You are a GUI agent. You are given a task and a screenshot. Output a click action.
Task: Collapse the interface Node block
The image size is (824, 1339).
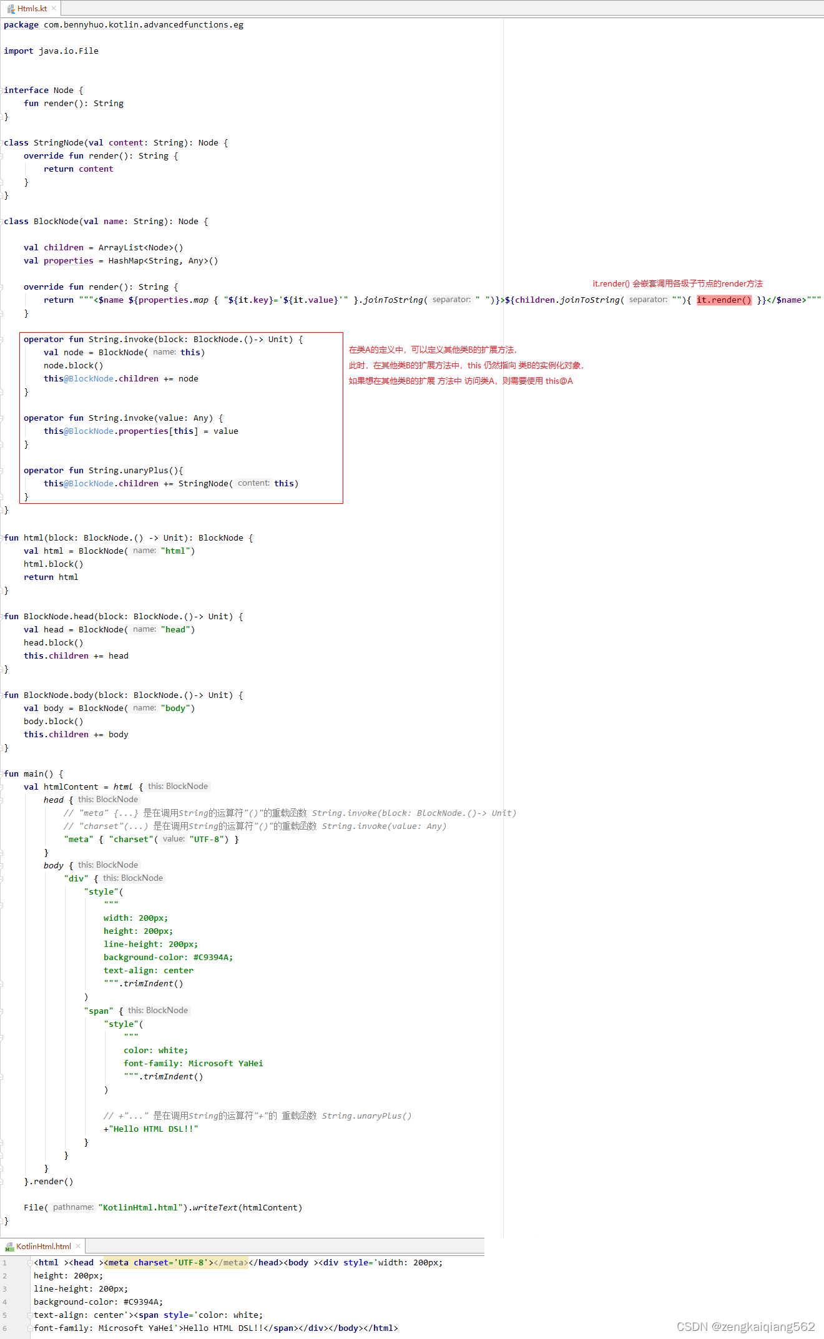[x=2, y=91]
